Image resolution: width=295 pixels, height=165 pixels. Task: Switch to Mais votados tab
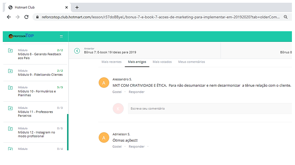(x=162, y=62)
